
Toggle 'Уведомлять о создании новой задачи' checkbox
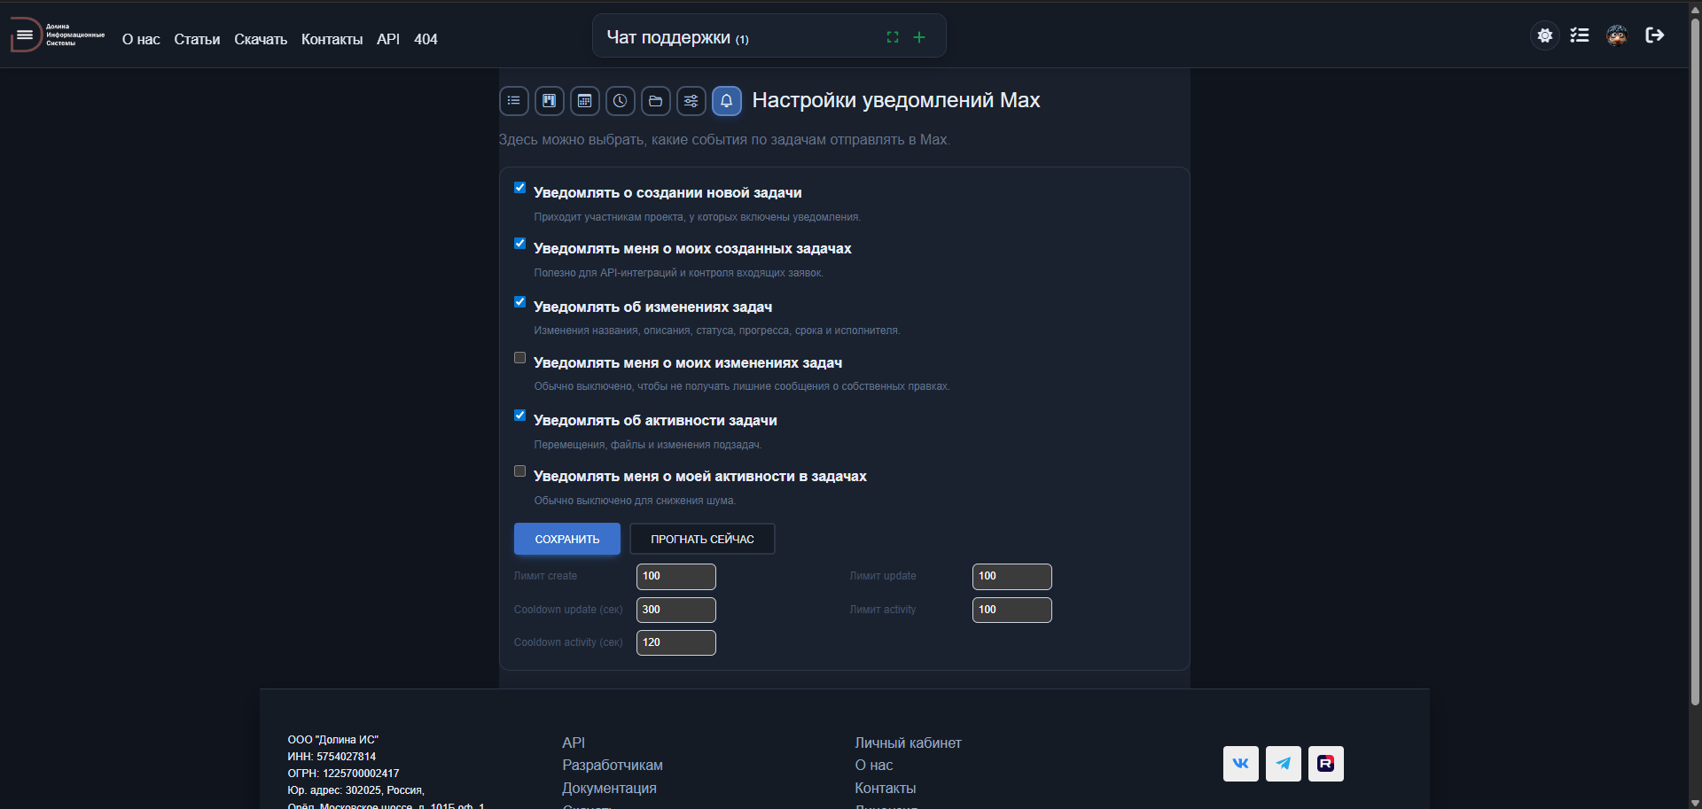(520, 188)
